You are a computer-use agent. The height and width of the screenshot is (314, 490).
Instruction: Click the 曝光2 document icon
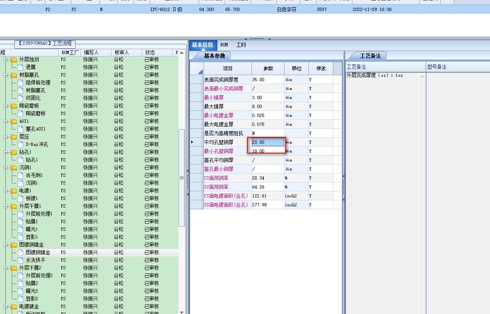click(20, 291)
